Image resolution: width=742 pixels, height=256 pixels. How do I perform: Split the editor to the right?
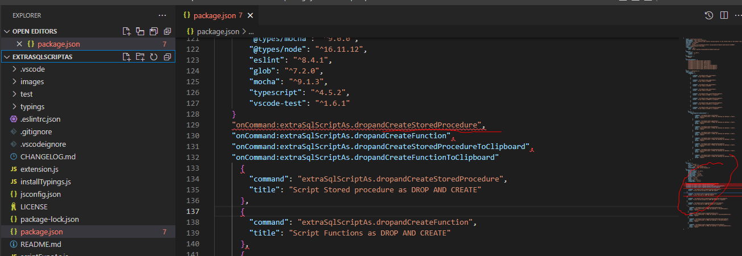tap(723, 15)
